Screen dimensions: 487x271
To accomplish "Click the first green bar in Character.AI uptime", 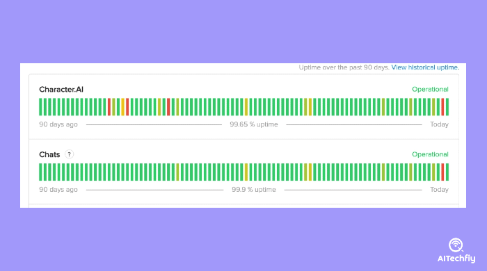I will [x=40, y=107].
